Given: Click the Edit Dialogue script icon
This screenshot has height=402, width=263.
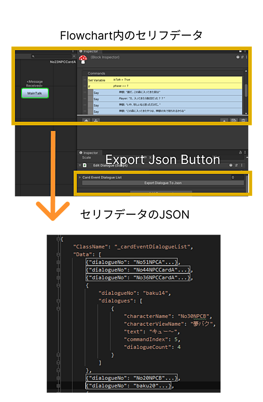Looking at the screenshot, I should pyautogui.click(x=84, y=166).
